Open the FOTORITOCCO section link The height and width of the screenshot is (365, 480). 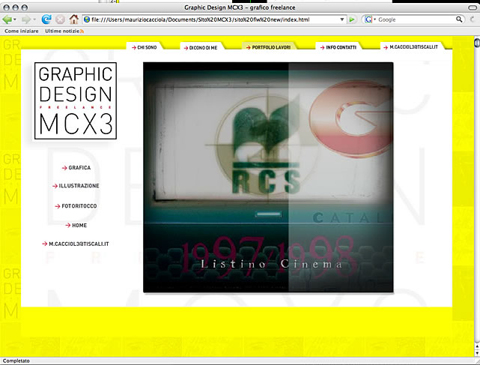click(76, 206)
